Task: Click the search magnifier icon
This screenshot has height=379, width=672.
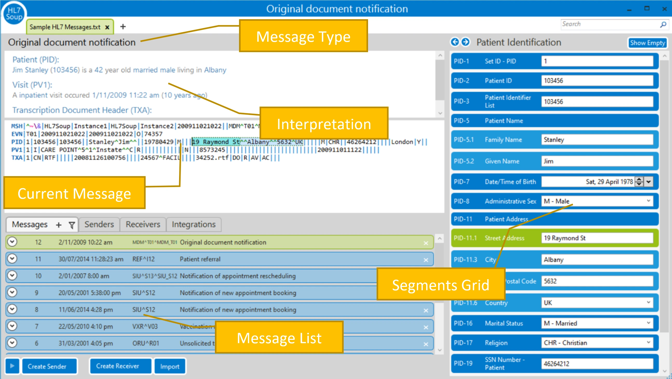Action: [x=663, y=24]
